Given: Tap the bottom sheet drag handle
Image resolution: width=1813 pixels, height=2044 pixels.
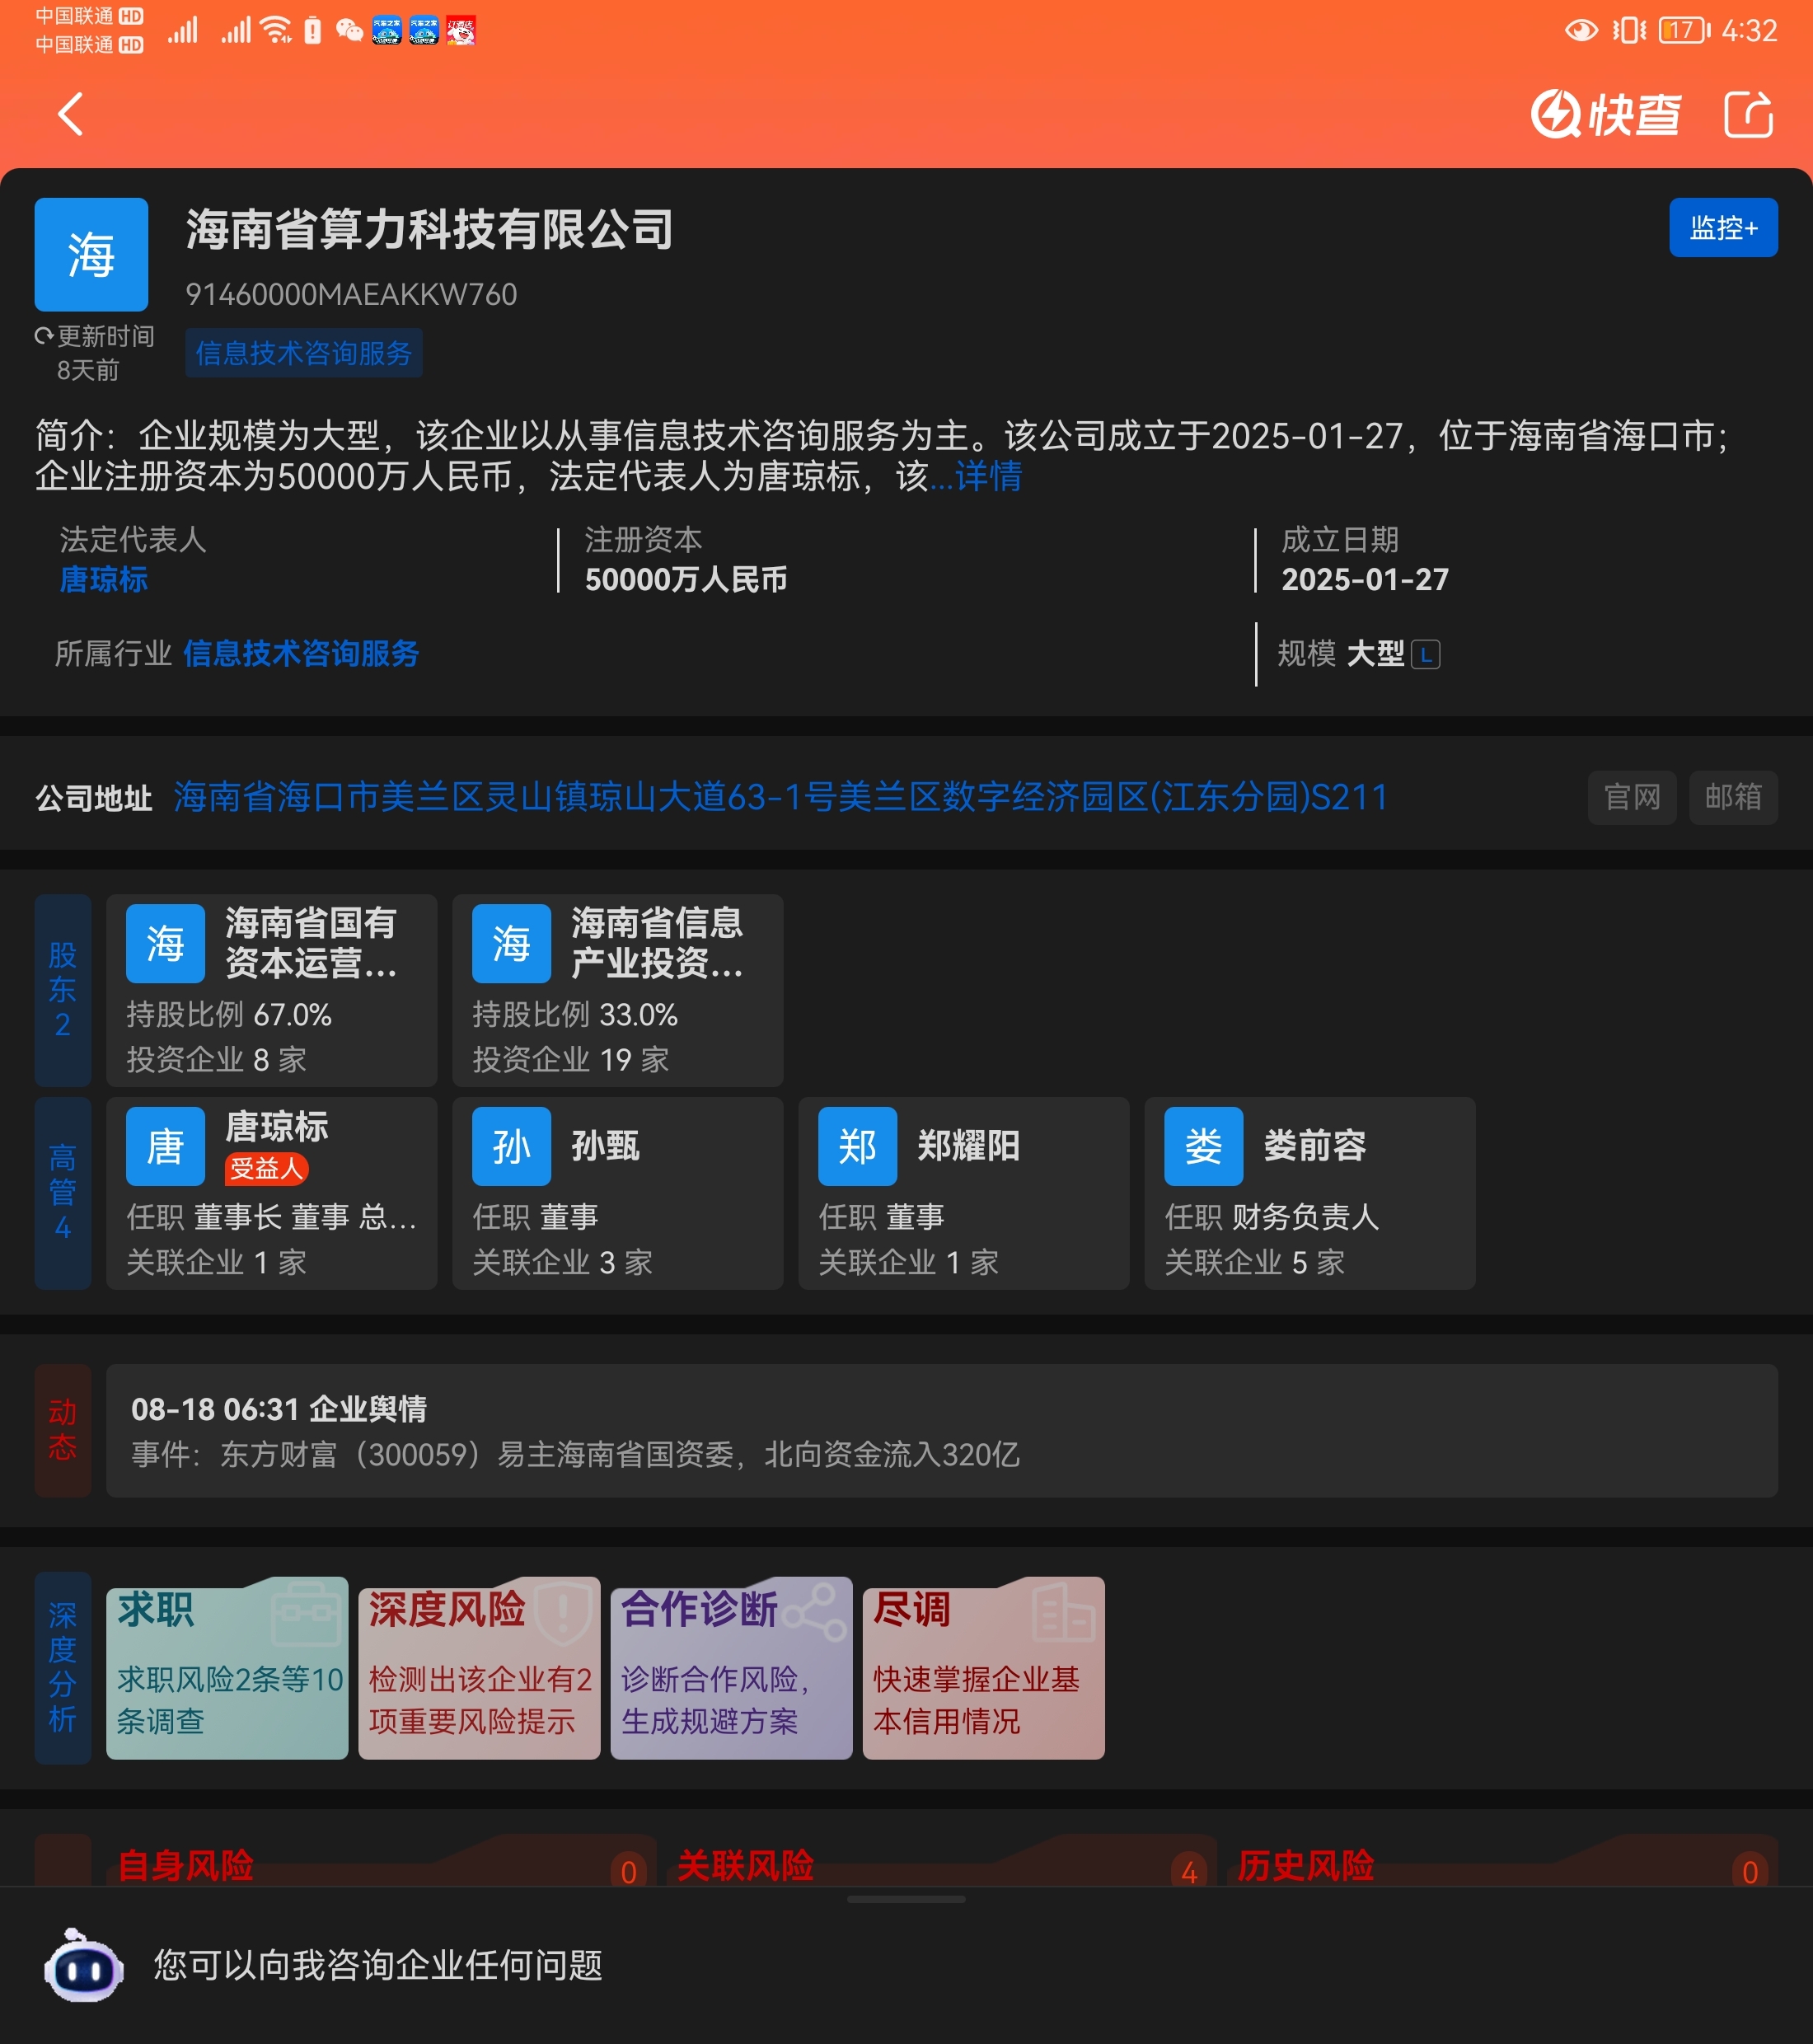Looking at the screenshot, I should click(906, 1899).
